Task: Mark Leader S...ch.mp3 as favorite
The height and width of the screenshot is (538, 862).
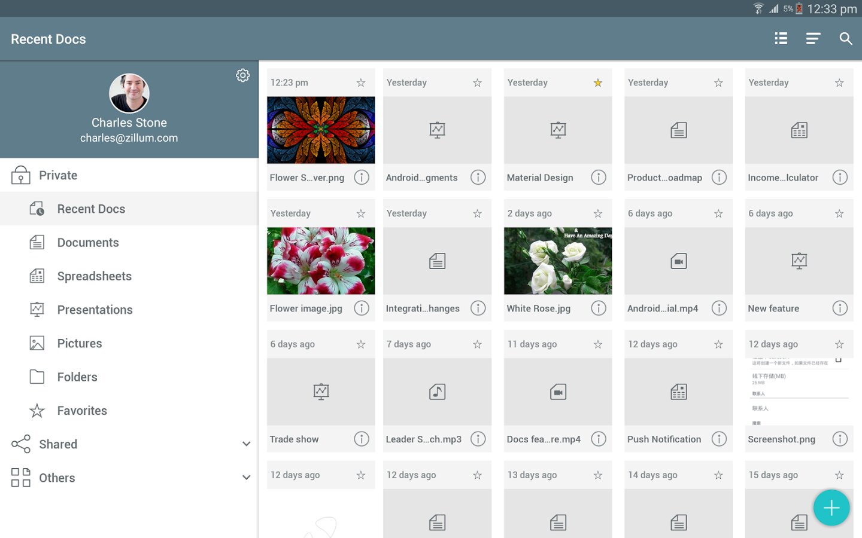Action: click(x=477, y=345)
